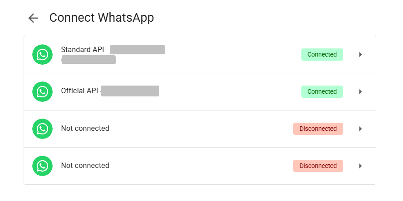Expand the Standard API row arrow
The image size is (403, 201).
tap(360, 55)
